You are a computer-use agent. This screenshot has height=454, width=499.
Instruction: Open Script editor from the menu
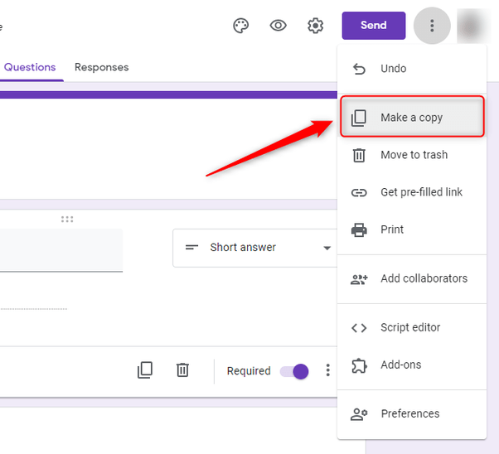(x=412, y=327)
